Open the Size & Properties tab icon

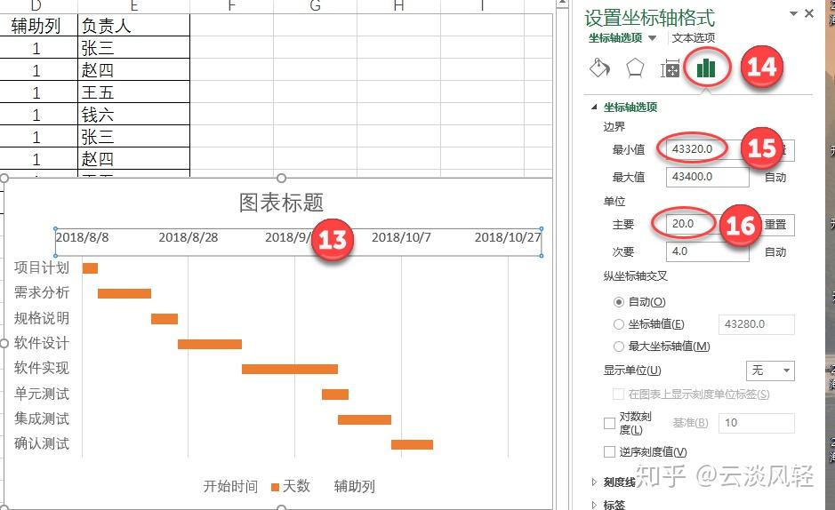pos(670,68)
